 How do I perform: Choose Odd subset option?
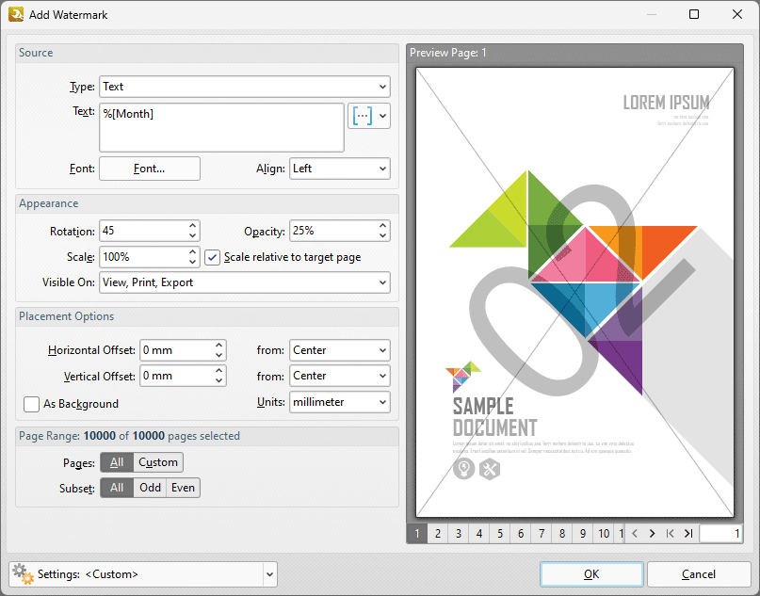click(150, 488)
